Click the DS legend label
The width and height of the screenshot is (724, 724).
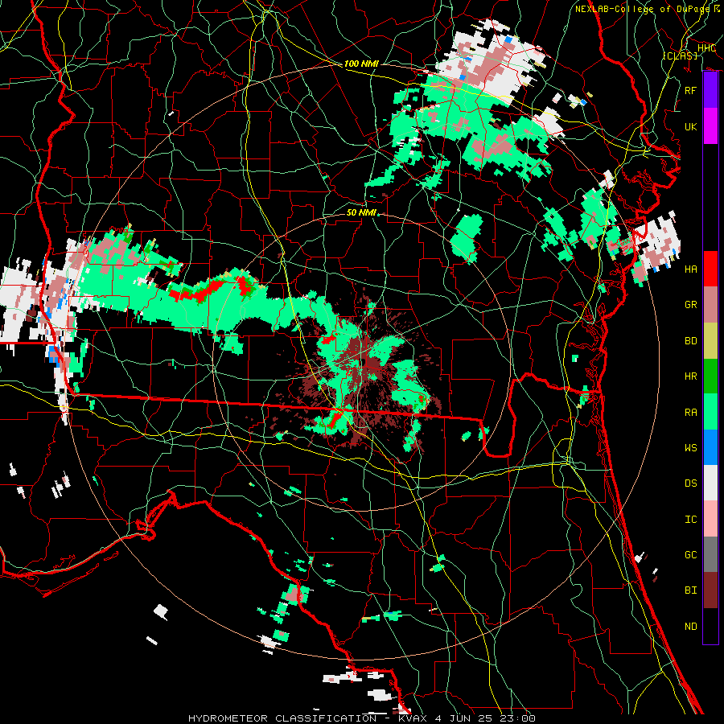(x=690, y=483)
